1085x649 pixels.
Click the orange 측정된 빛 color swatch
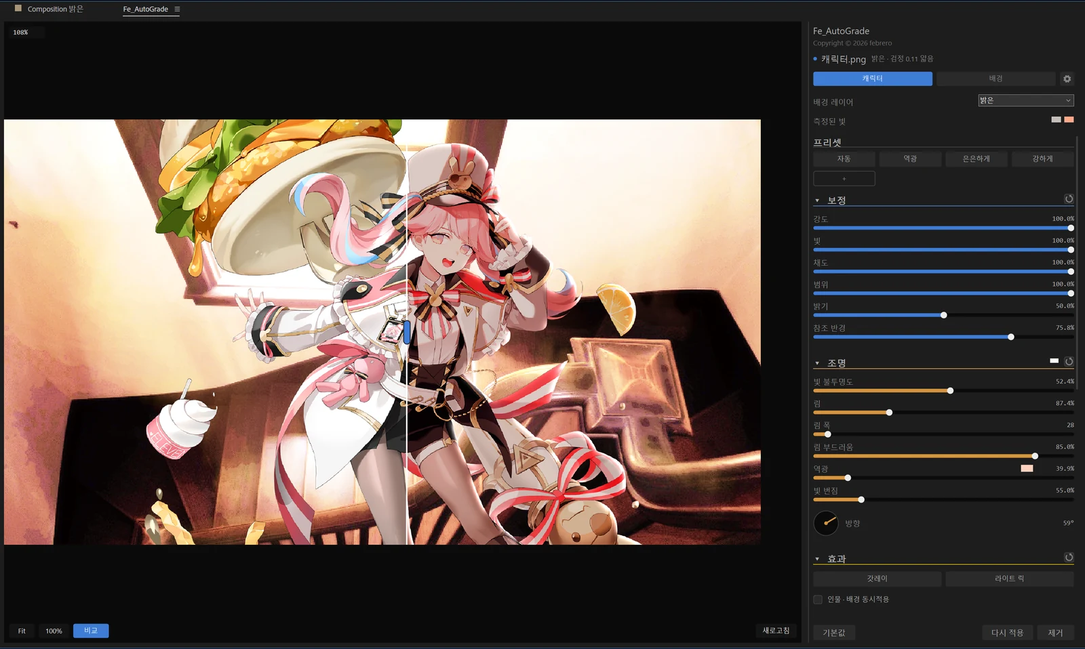click(x=1069, y=120)
